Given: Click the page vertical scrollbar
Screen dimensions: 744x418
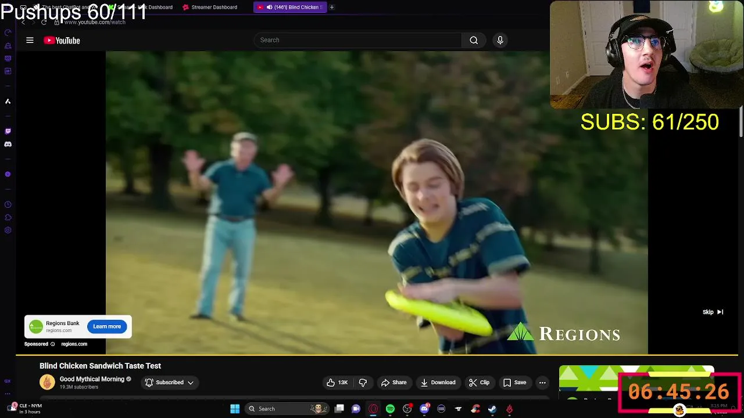Looking at the screenshot, I should pyautogui.click(x=741, y=122).
